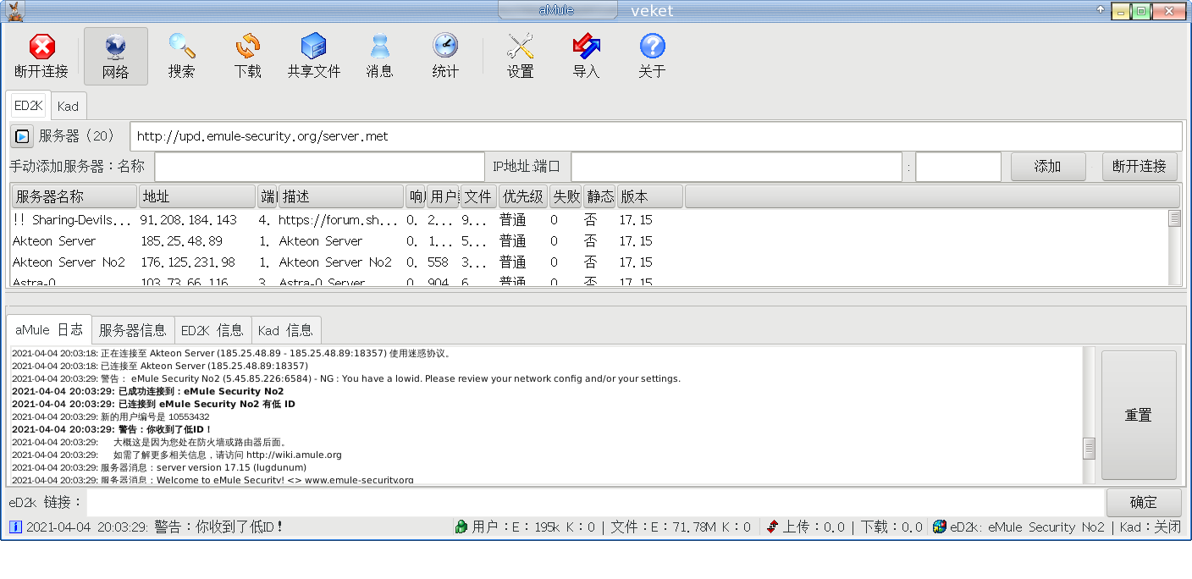This screenshot has height=579, width=1192.
Task: Open the 消息 messages window
Action: (x=380, y=57)
